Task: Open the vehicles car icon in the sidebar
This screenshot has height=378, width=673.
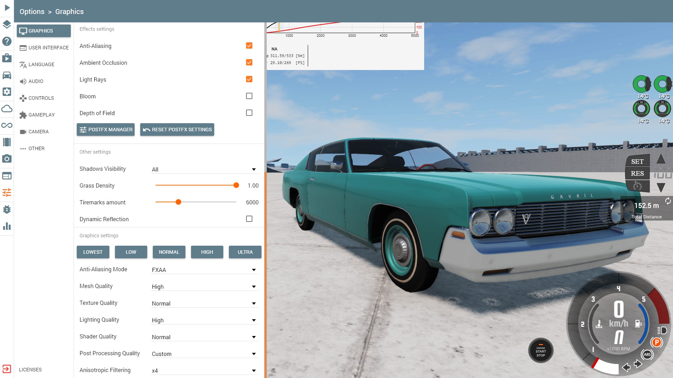Action: click(7, 75)
